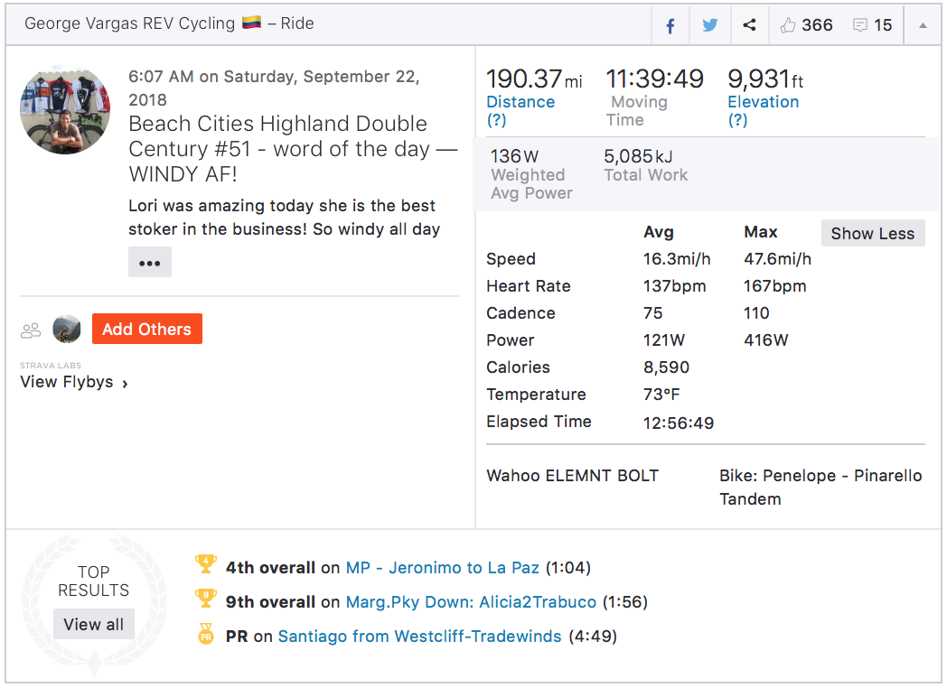Give kudos with the thumbs-up icon
This screenshot has height=688, width=947.
pyautogui.click(x=788, y=25)
